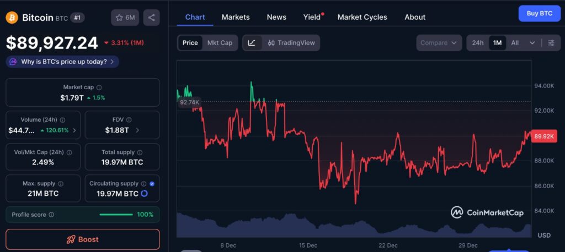This screenshot has width=565, height=252.
Task: Show info tooltip for FDV
Action: 129,120
